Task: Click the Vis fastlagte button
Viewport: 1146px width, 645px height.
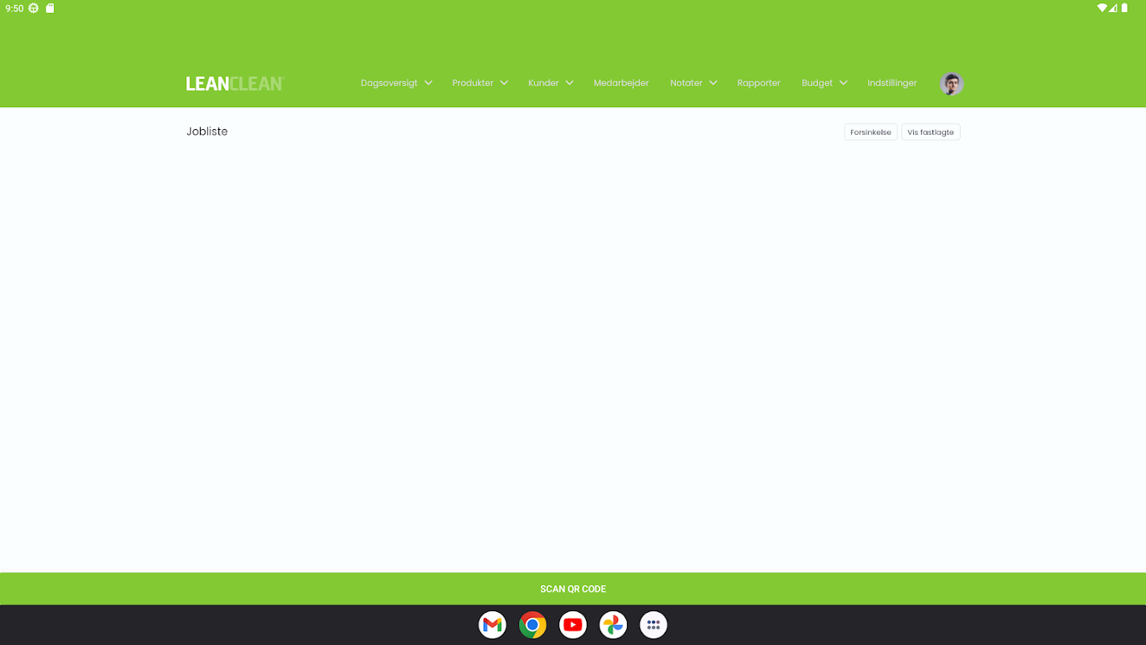Action: [x=931, y=132]
